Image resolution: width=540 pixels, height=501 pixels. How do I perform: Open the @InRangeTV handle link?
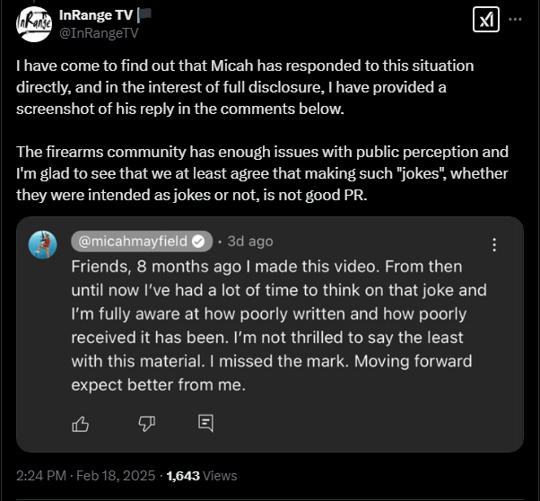[x=99, y=32]
